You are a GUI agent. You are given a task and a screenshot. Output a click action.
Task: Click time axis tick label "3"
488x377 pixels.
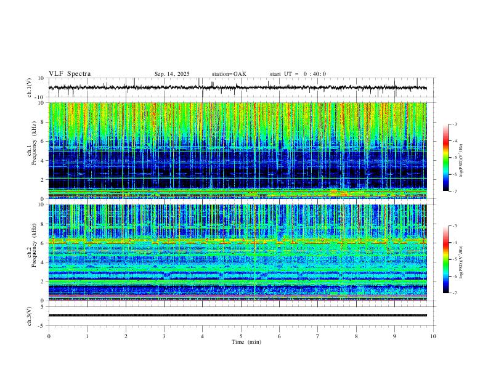[164, 336]
